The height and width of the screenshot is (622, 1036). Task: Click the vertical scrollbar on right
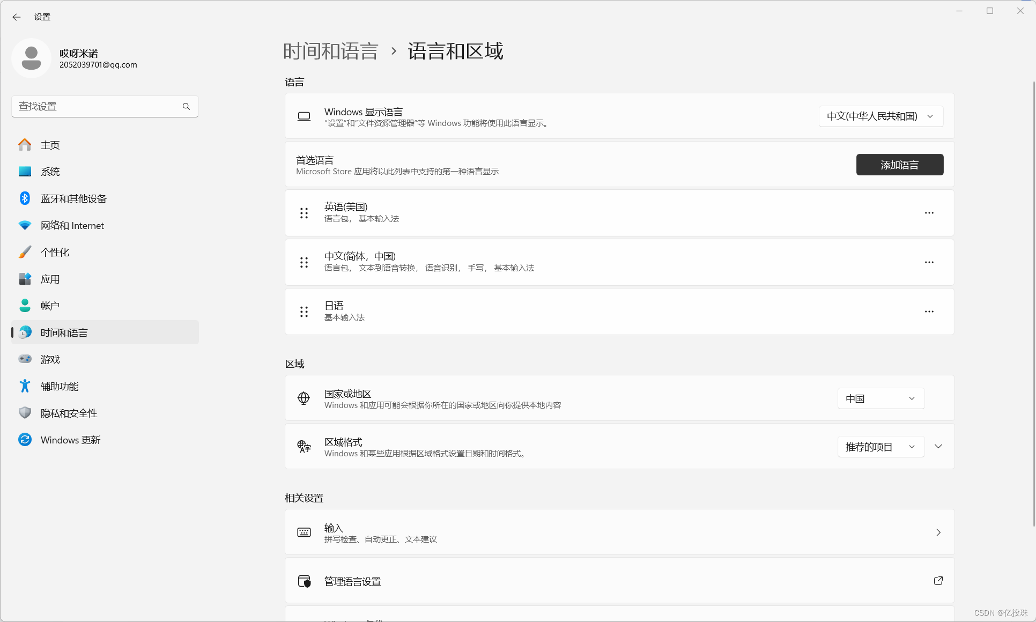coord(1033,300)
